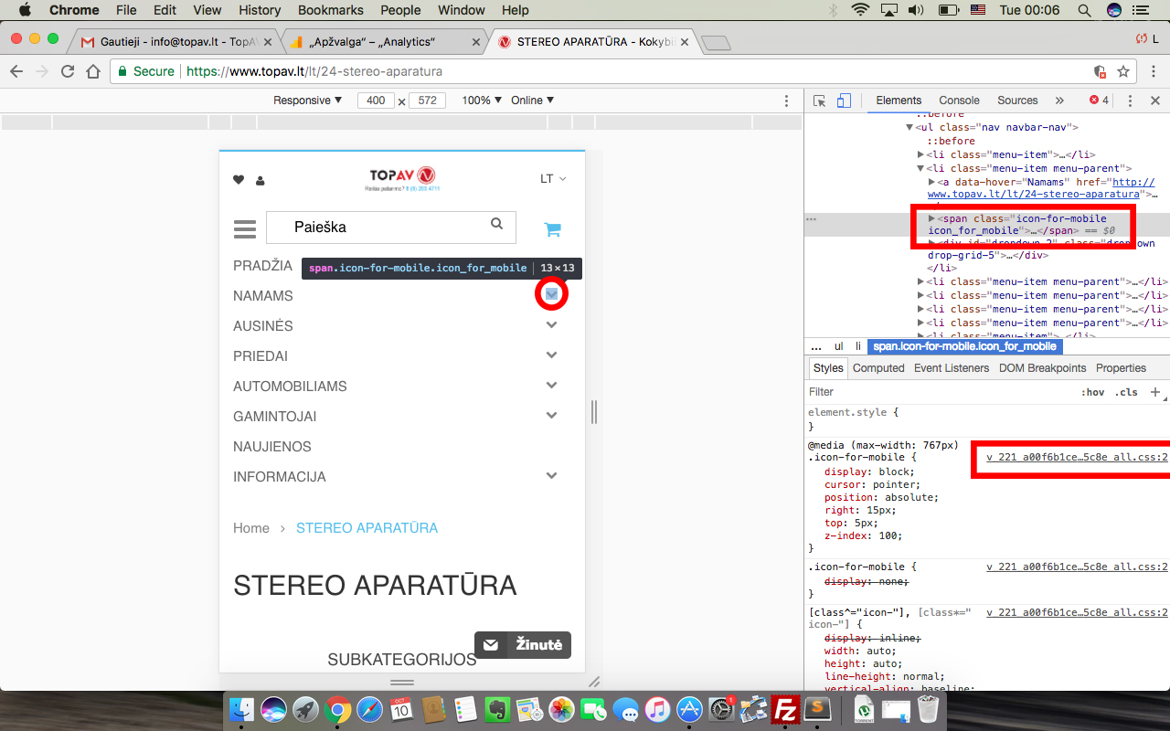This screenshot has width=1170, height=731.
Task: Open the View menu in menu bar
Action: (x=207, y=10)
